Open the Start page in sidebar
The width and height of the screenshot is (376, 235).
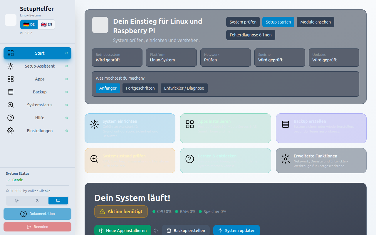(x=37, y=53)
